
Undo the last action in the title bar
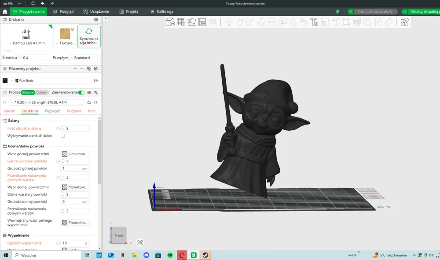[x=43, y=4]
